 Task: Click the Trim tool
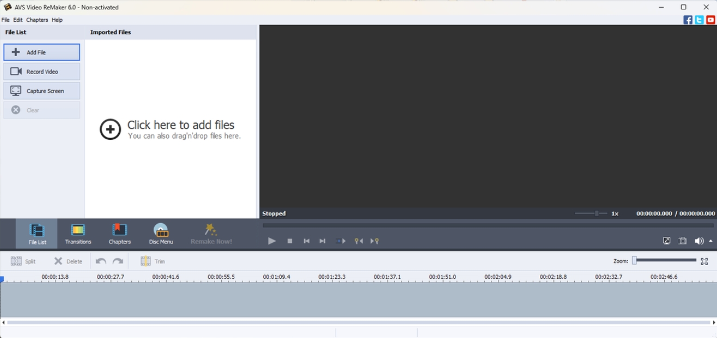click(x=153, y=261)
